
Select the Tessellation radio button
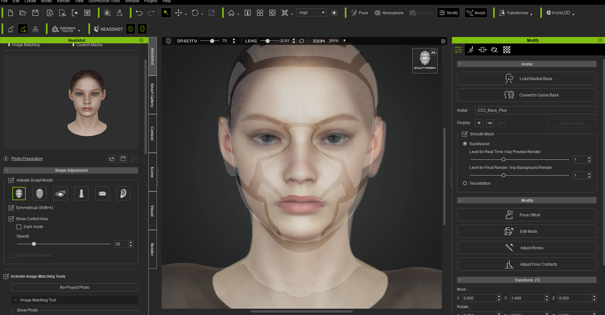pyautogui.click(x=465, y=183)
